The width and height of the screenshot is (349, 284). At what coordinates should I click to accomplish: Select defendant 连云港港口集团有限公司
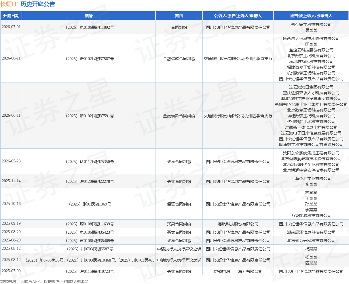tap(311, 87)
